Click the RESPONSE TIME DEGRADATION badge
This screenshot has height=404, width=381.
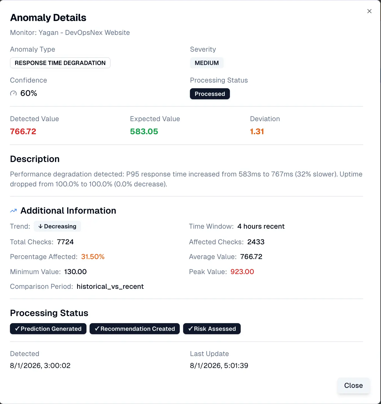pyautogui.click(x=60, y=63)
